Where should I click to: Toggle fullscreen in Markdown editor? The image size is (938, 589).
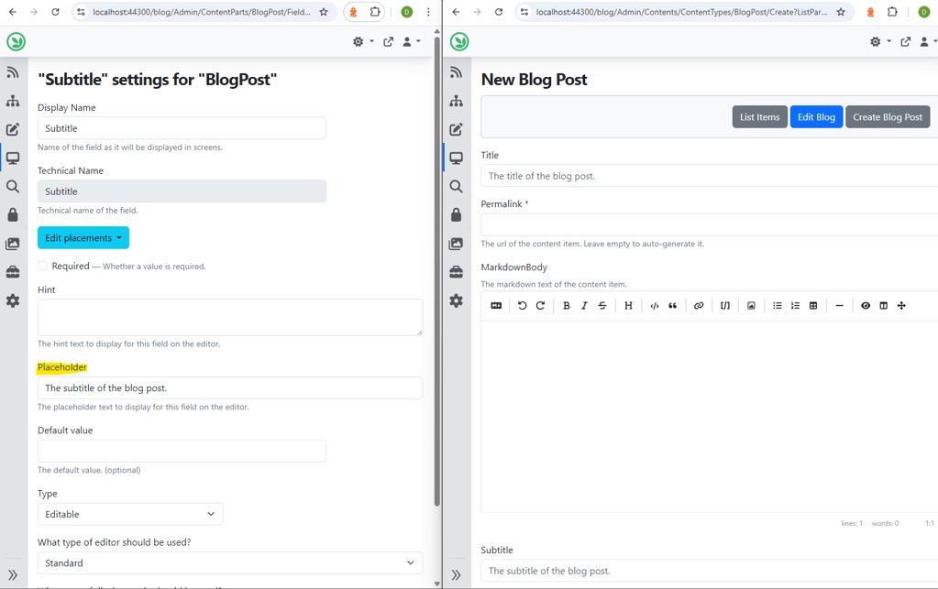point(901,306)
